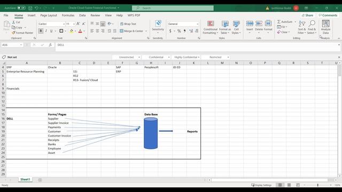Click the Orientation text angle icon
The image size is (342, 192).
coord(109,23)
